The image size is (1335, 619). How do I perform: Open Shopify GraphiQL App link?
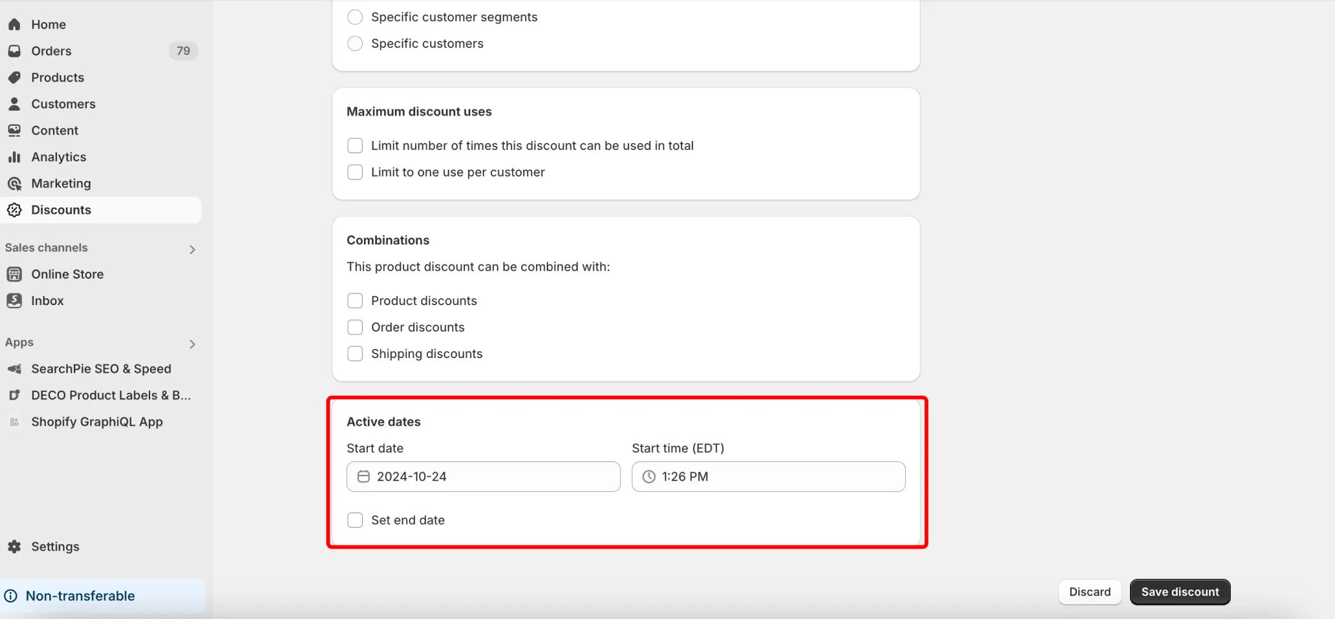(x=101, y=422)
